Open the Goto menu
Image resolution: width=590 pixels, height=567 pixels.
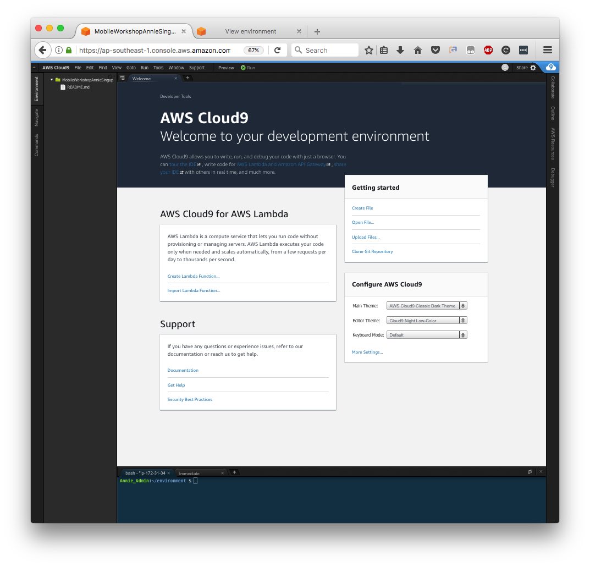point(131,68)
